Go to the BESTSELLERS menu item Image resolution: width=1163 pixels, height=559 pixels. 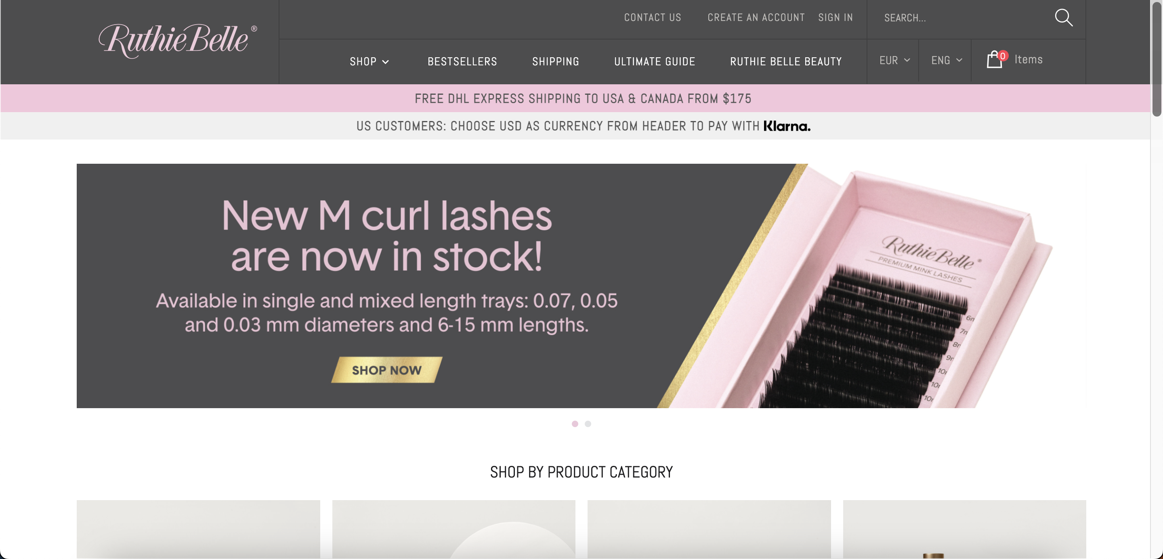(x=462, y=62)
